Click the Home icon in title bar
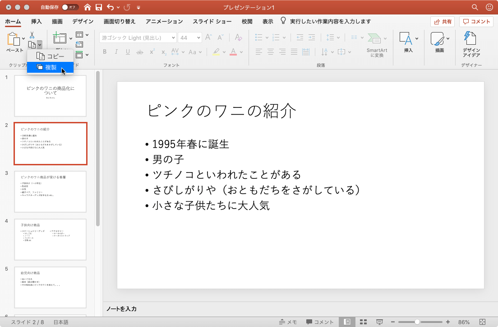The width and height of the screenshot is (498, 327). (88, 7)
